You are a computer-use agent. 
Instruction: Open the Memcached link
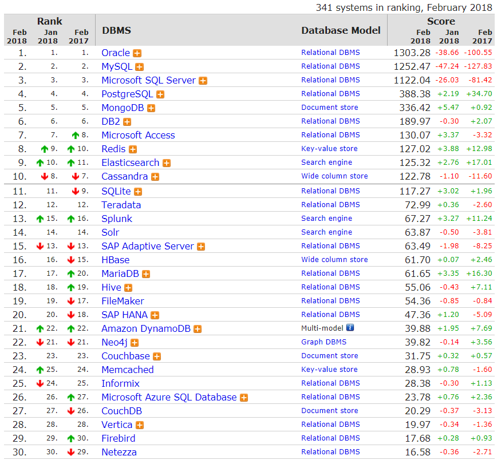(128, 370)
